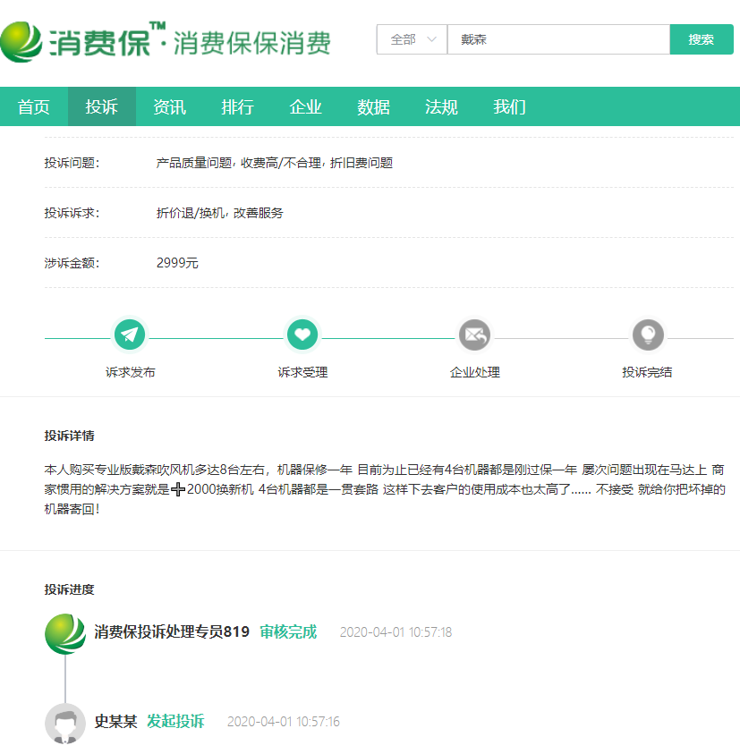Viewport: 740px width, 754px height.
Task: Click the timestamp 2020-04-01 10:57:18
Action: [396, 632]
